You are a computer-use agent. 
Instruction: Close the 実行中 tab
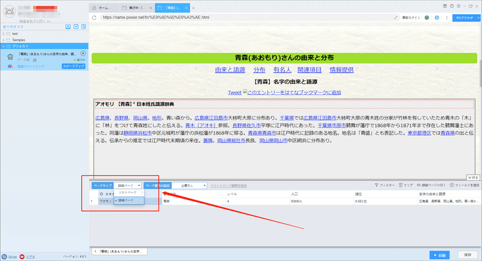pos(151,8)
